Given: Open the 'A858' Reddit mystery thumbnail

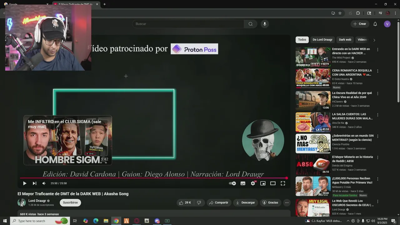Looking at the screenshot, I should [x=313, y=164].
